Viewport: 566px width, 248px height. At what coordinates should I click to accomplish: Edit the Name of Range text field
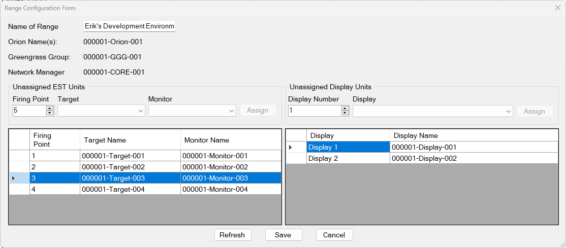(x=129, y=26)
